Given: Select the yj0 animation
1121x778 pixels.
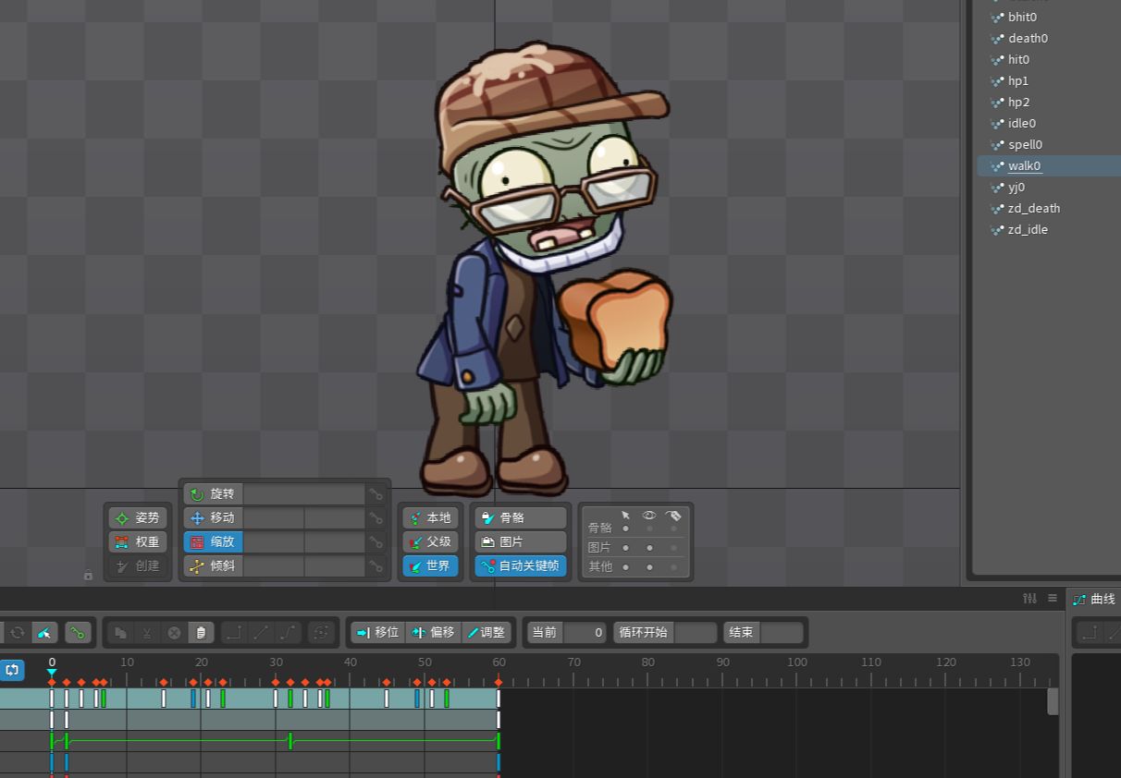Looking at the screenshot, I should click(1016, 187).
